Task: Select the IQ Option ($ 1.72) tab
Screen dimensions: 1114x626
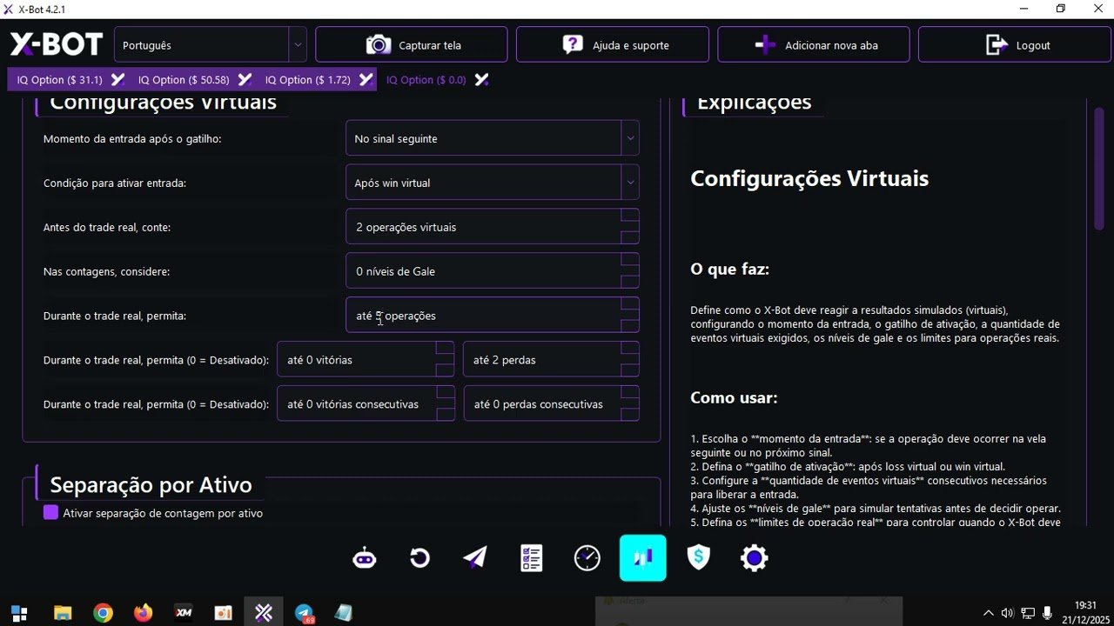Action: coord(310,79)
